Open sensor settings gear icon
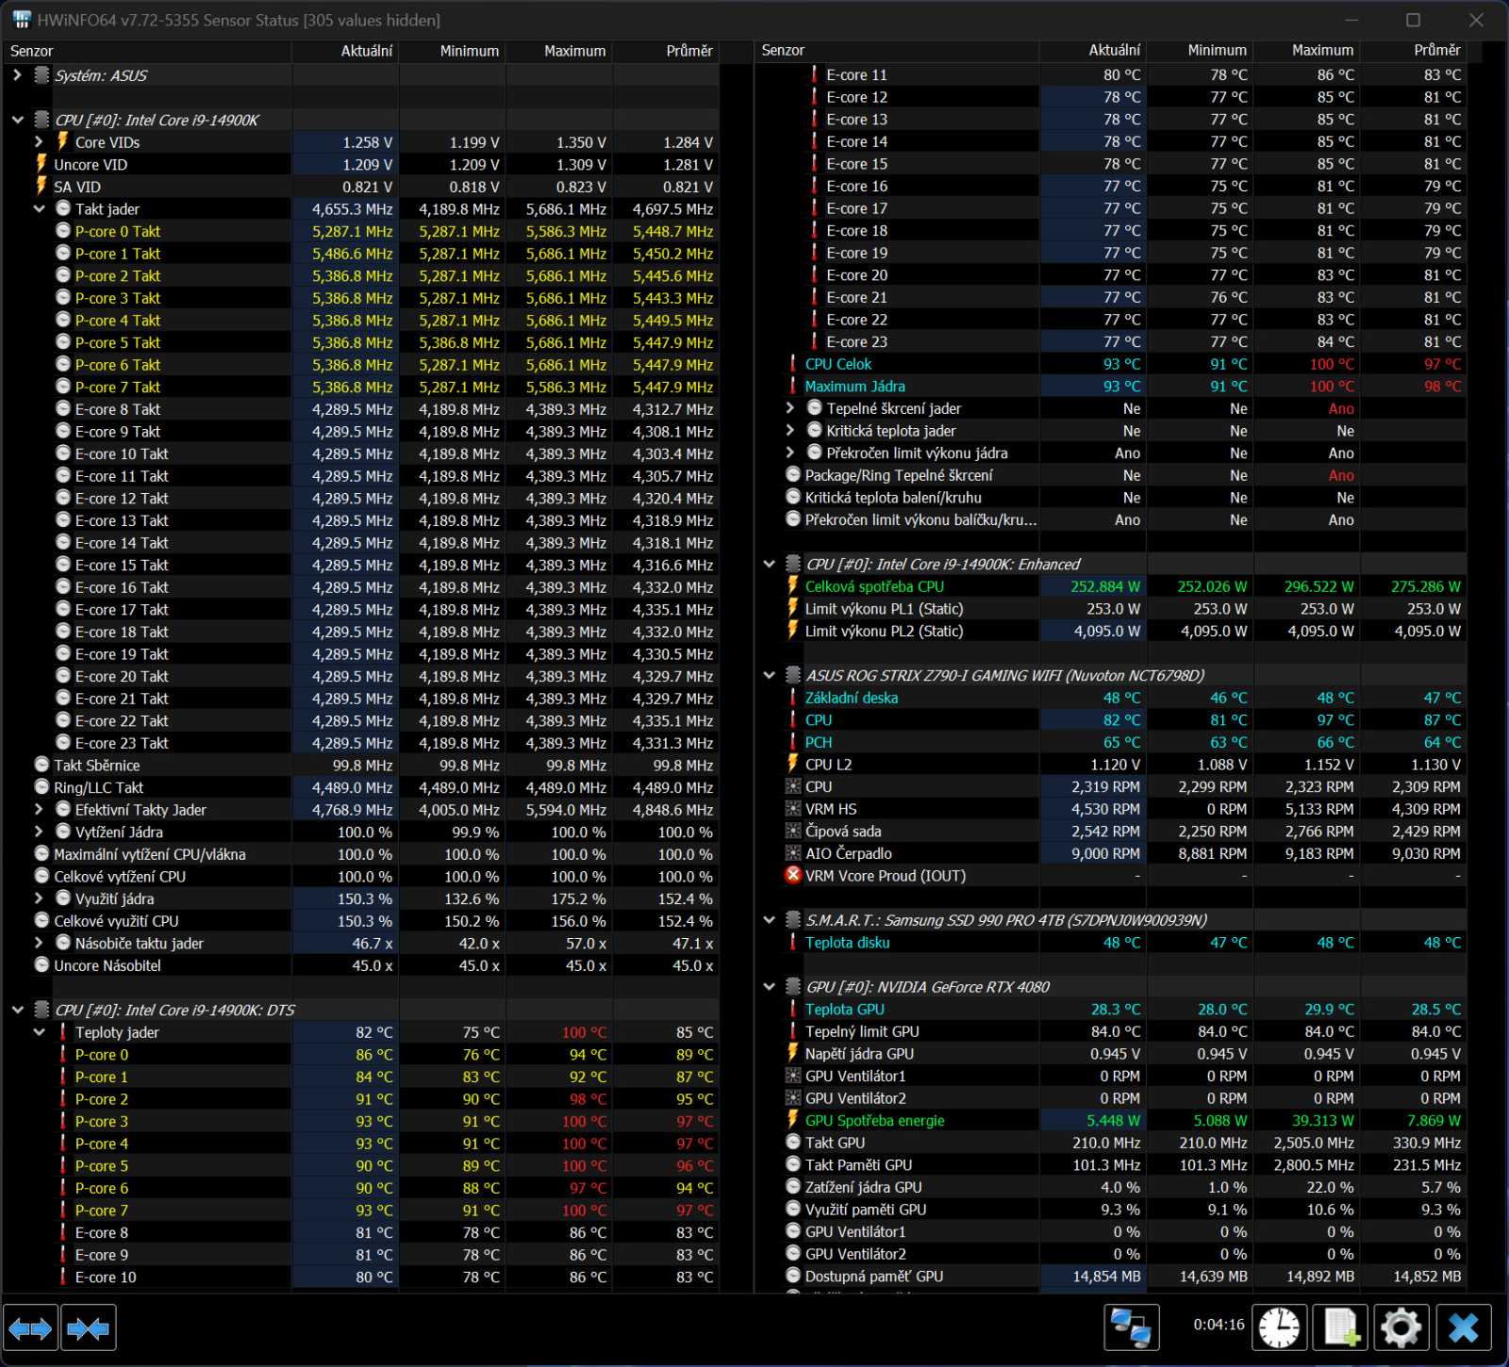Image resolution: width=1509 pixels, height=1367 pixels. (1401, 1328)
